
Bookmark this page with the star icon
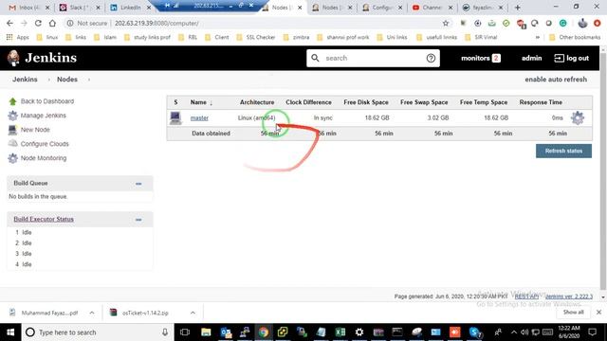446,23
